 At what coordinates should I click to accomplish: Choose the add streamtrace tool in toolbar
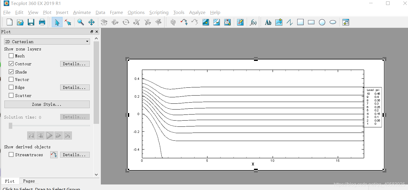pyautogui.click(x=184, y=22)
